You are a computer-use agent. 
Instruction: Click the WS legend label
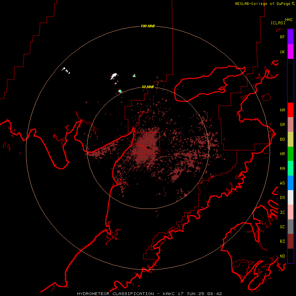point(282,183)
